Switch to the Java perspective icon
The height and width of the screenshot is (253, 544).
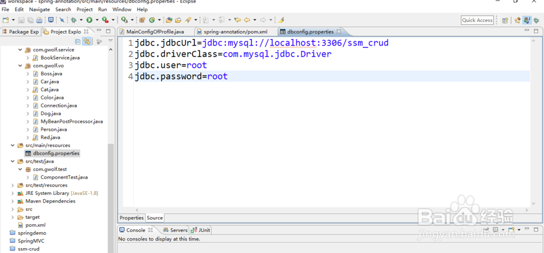[x=527, y=20]
